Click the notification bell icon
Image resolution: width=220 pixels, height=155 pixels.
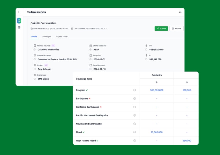[x=180, y=12]
